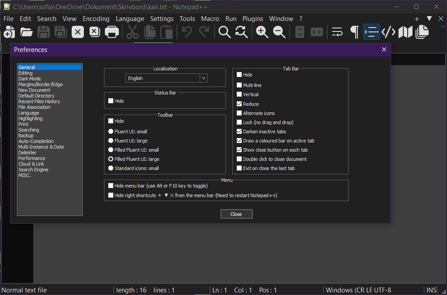The height and width of the screenshot is (295, 447).
Task: Click the Copy toolbar icon
Action: coord(150,31)
